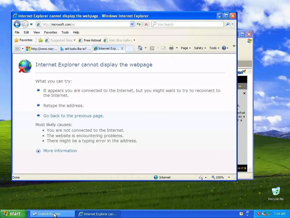290x218 pixels.
Task: Expand the tab list dropdown arrow
Action: 23,49
